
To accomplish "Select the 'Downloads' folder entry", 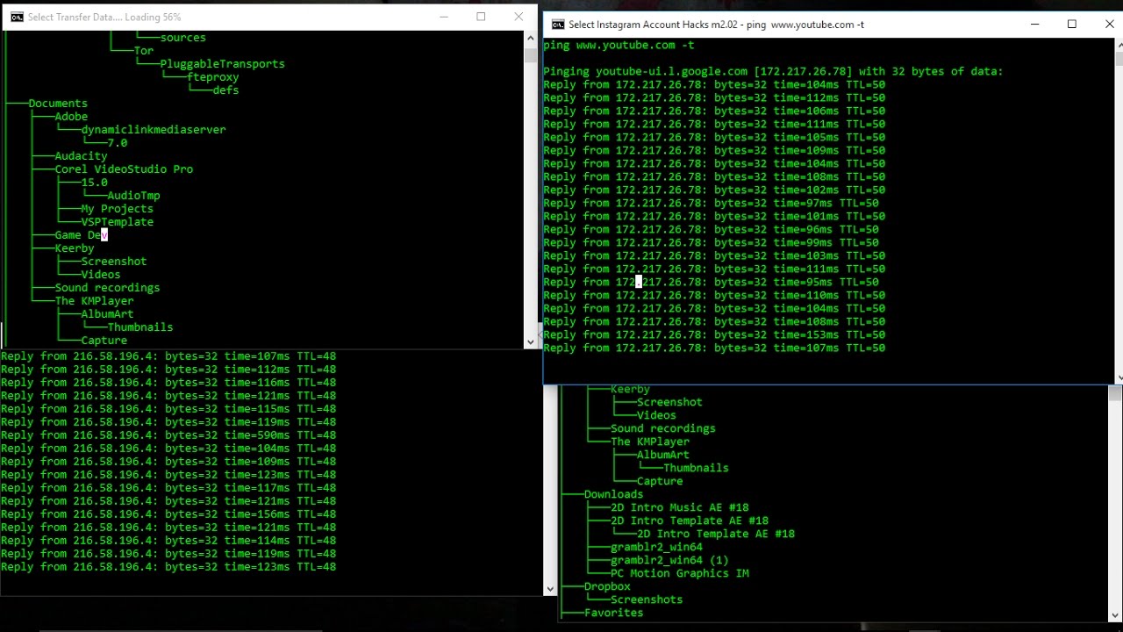I will click(613, 494).
